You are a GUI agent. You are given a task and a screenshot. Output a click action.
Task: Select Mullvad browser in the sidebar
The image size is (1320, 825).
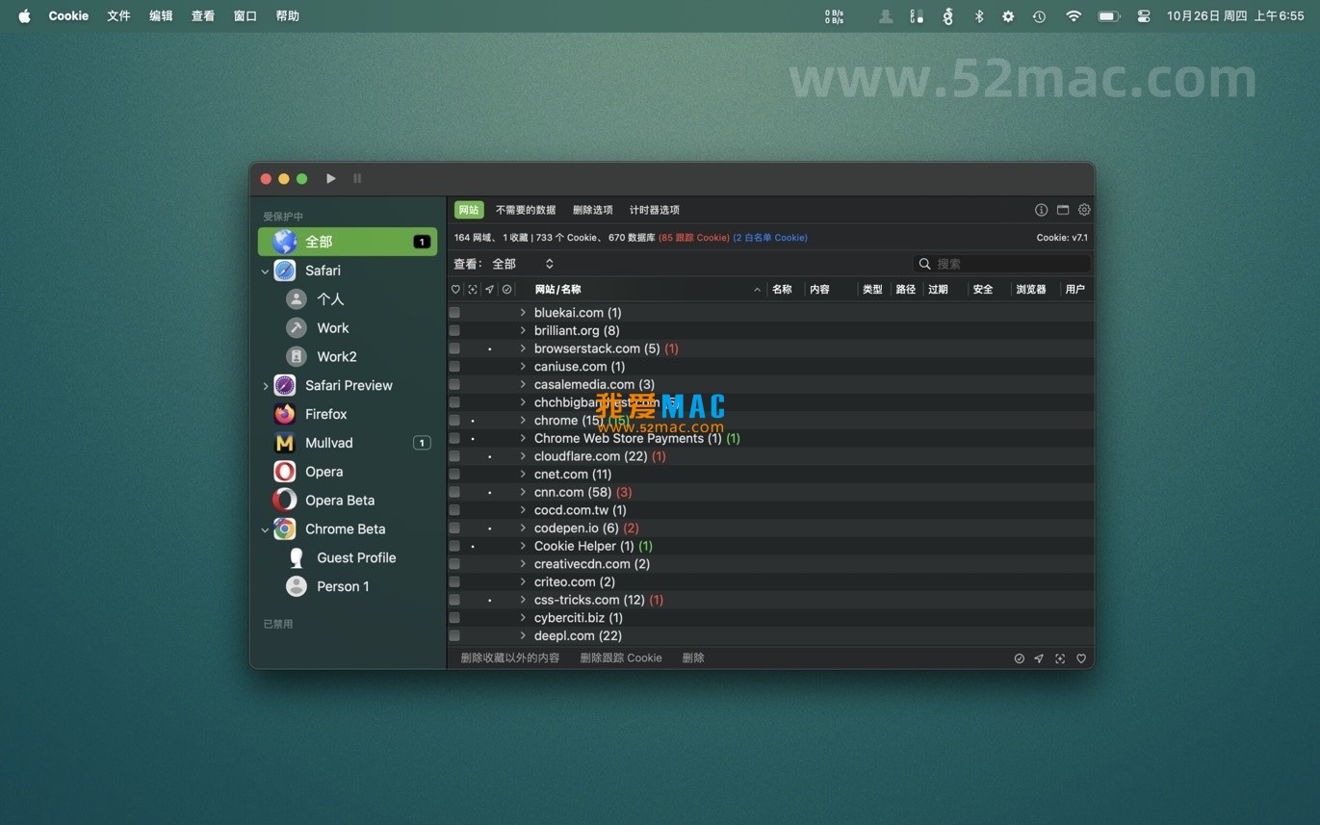(x=328, y=443)
